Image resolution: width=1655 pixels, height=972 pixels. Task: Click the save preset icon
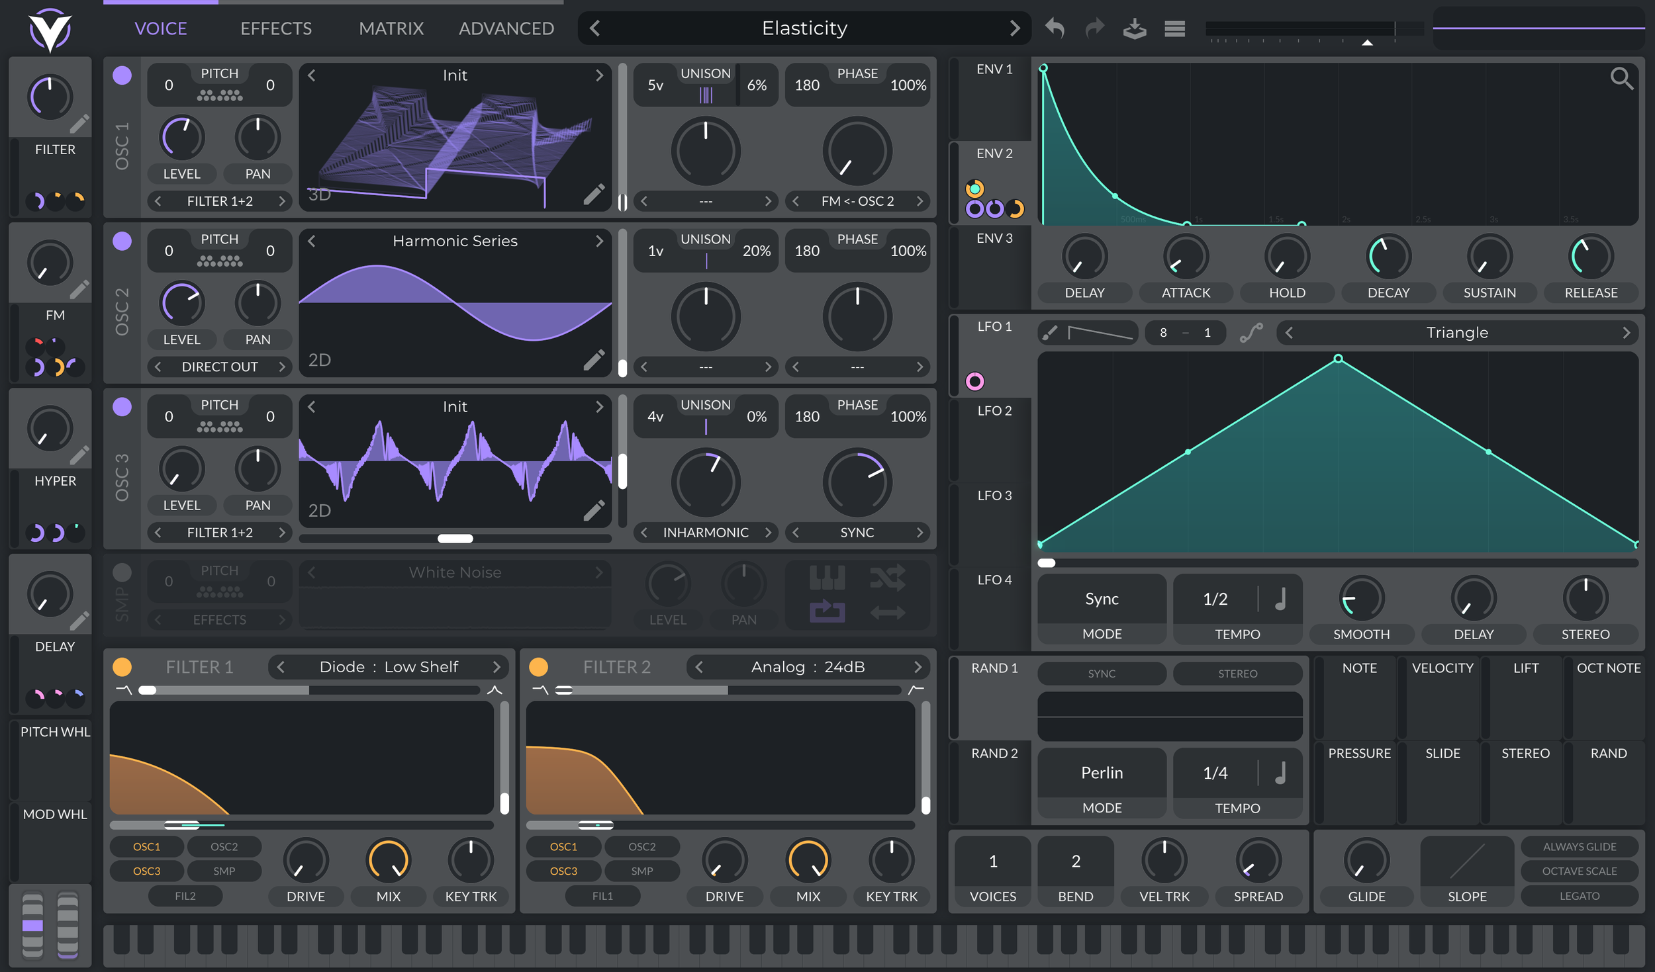[1135, 28]
